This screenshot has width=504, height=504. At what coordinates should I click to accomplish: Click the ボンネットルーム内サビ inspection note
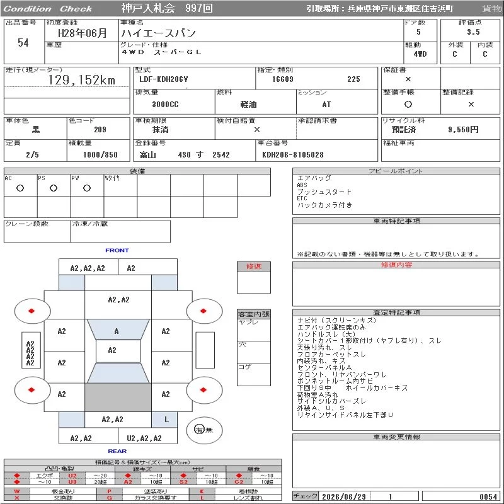pyautogui.click(x=335, y=381)
